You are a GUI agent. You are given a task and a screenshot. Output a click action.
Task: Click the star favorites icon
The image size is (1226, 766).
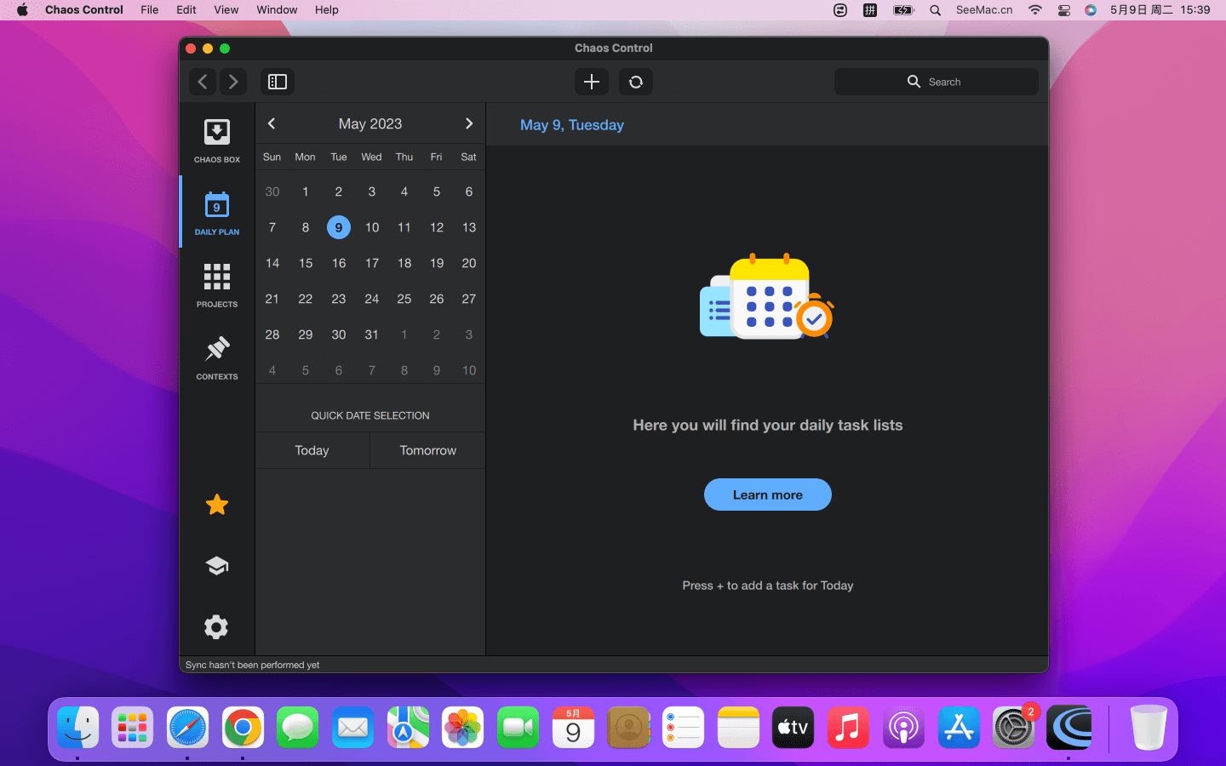point(216,505)
